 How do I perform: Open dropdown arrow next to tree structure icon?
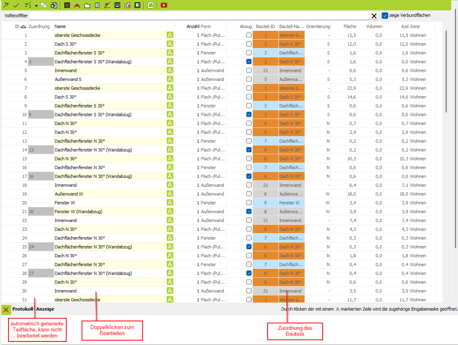pyautogui.click(x=36, y=6)
